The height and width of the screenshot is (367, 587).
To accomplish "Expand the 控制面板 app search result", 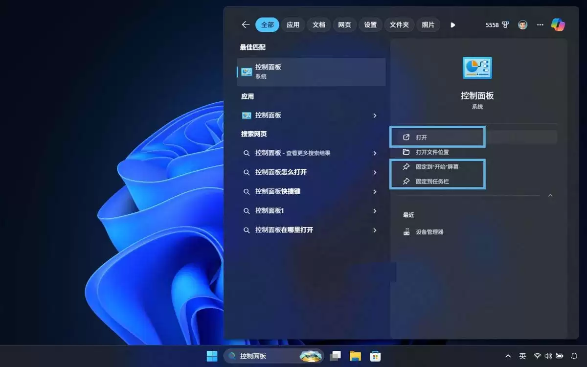I will [375, 115].
